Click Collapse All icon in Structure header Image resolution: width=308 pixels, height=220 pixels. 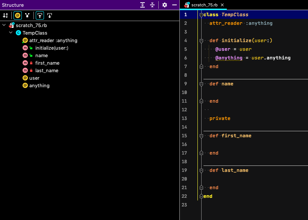click(x=152, y=5)
